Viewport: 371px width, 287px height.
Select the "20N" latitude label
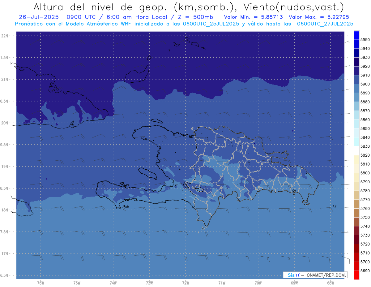click(x=5, y=123)
